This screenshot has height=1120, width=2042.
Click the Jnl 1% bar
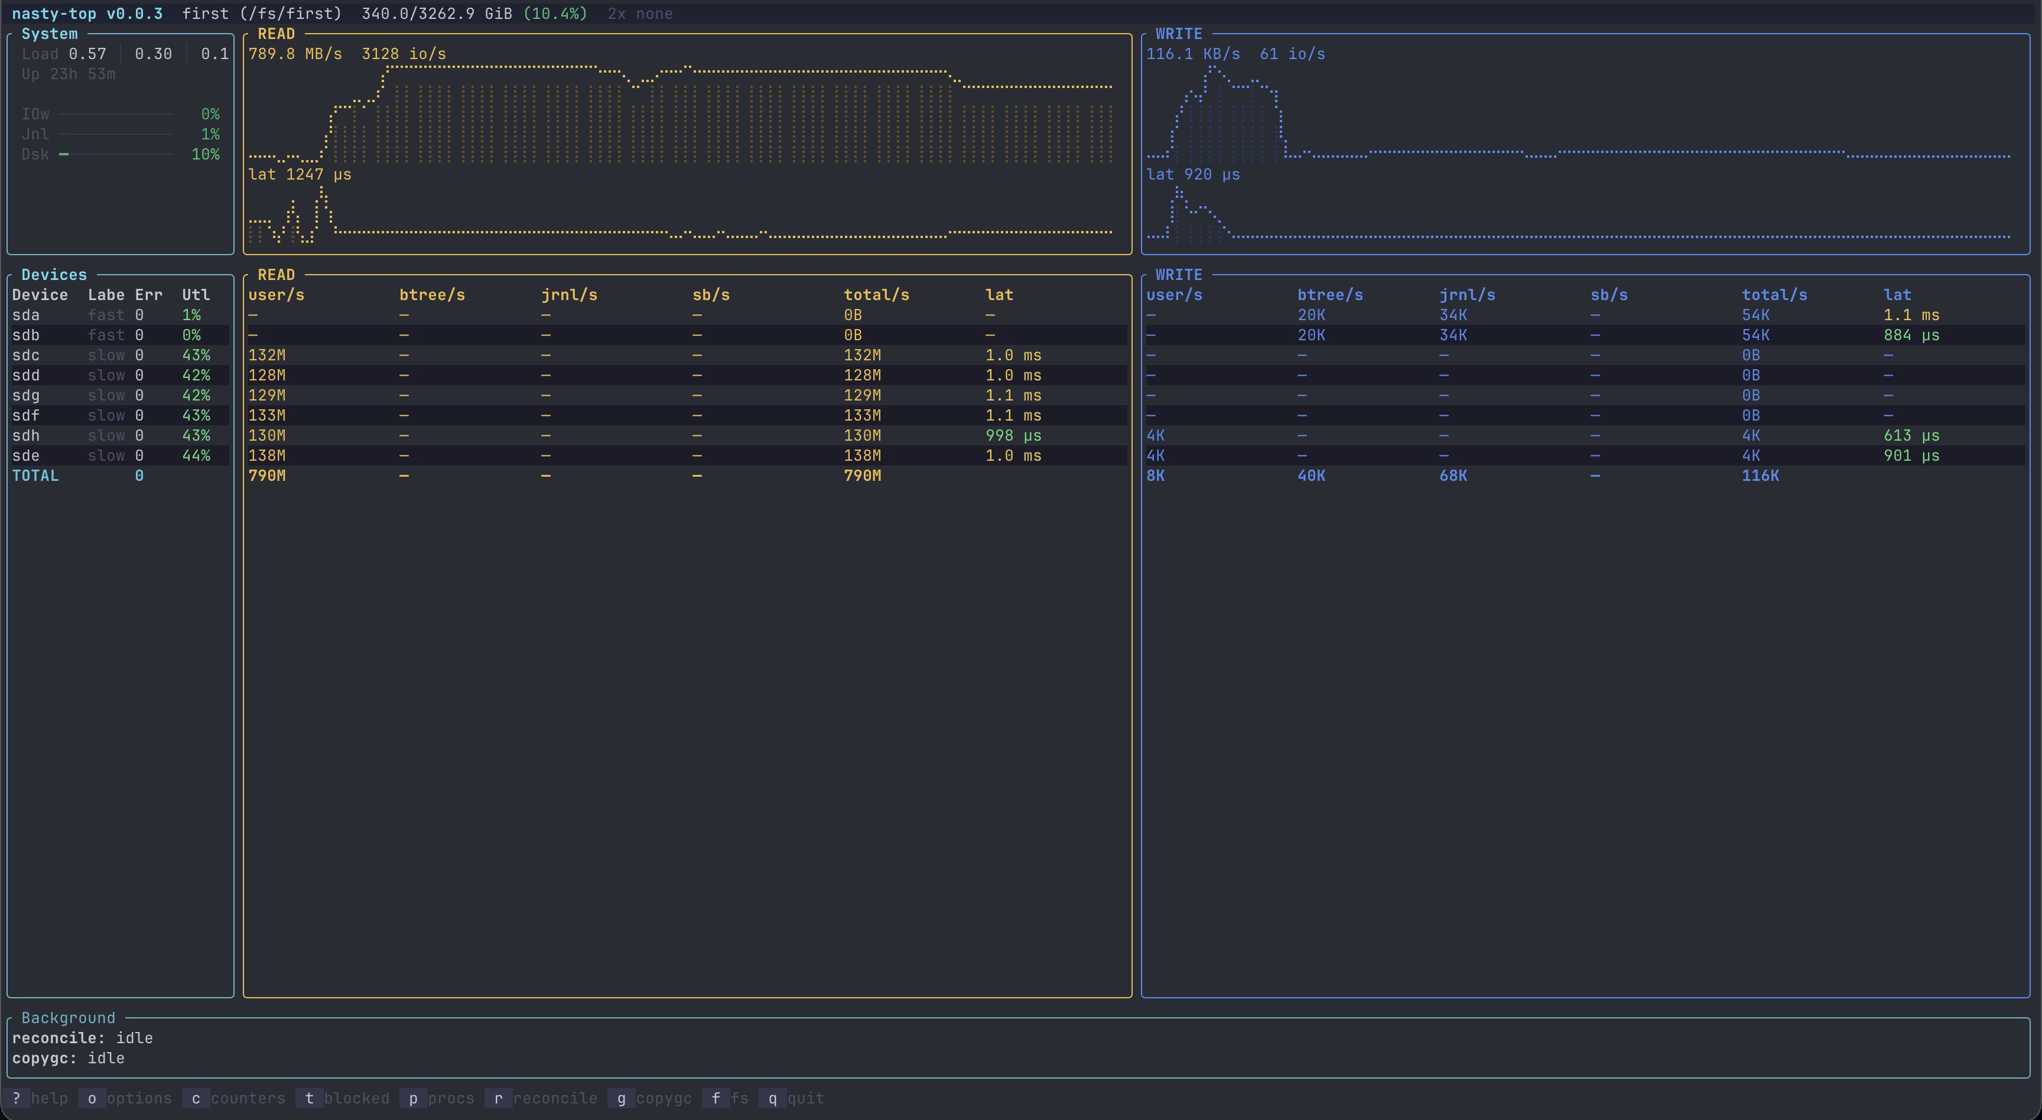(116, 134)
